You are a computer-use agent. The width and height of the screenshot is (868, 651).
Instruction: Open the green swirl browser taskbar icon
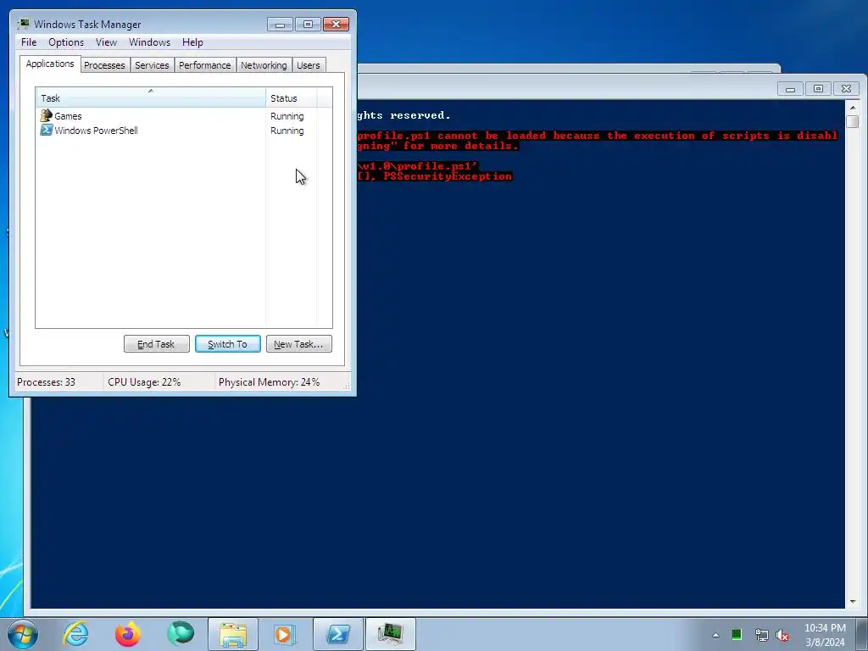[x=181, y=634]
